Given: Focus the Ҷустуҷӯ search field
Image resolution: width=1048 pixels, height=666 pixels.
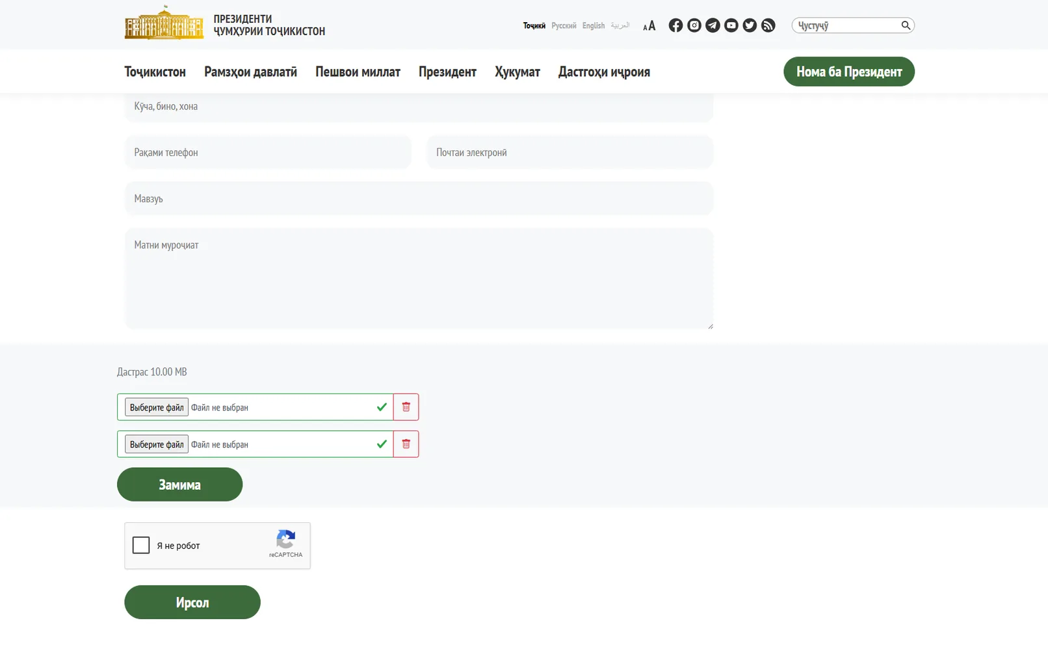Looking at the screenshot, I should point(847,25).
